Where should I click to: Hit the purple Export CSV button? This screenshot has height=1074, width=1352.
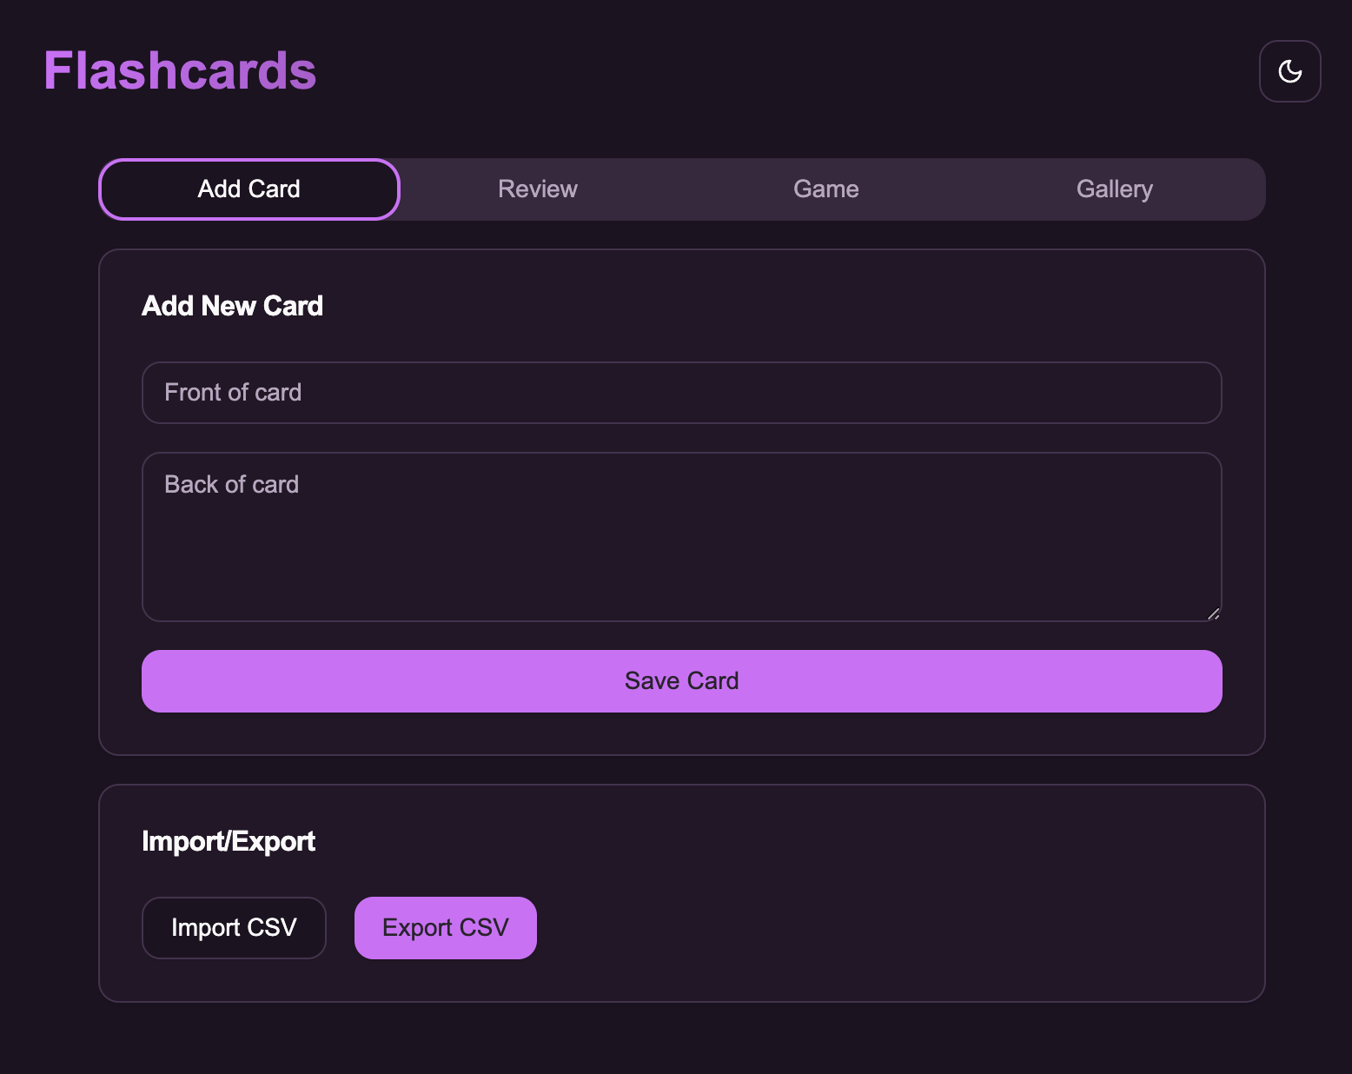pos(445,928)
